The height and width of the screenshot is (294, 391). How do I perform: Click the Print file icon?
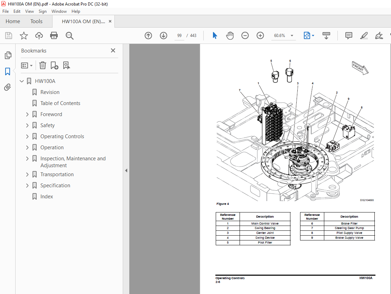pyautogui.click(x=54, y=36)
